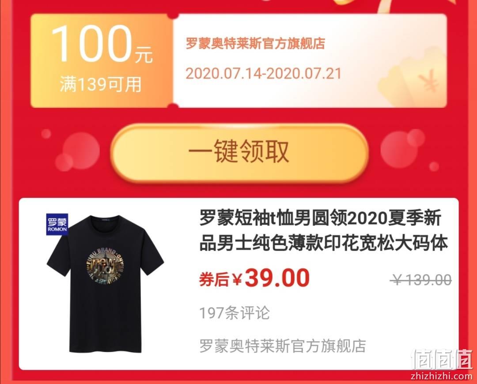The height and width of the screenshot is (384, 477).
Task: Open 罗蒙奥特莱斯官方旗舰店 link under product
Action: coord(283,346)
